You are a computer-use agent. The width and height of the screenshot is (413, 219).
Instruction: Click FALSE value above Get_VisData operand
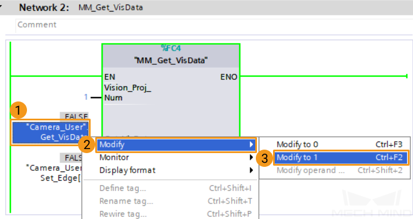(x=75, y=116)
